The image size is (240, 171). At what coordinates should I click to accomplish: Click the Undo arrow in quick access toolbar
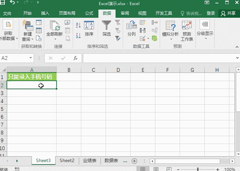[x=12, y=2]
